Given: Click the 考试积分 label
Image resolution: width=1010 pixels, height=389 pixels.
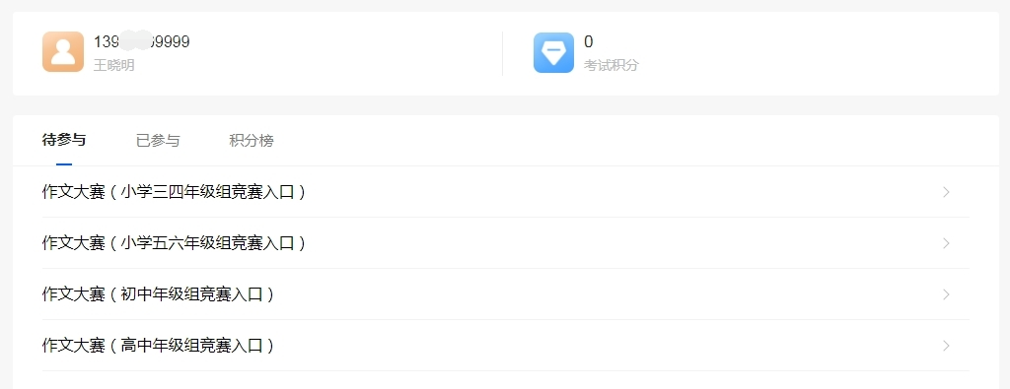Looking at the screenshot, I should 612,66.
